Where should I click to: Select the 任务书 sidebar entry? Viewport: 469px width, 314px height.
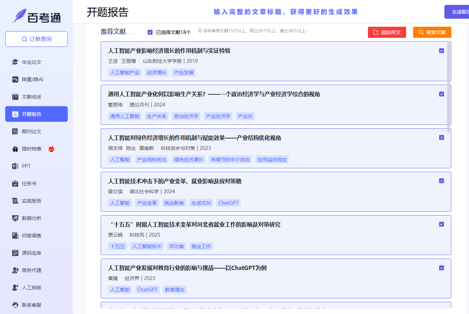tap(29, 184)
